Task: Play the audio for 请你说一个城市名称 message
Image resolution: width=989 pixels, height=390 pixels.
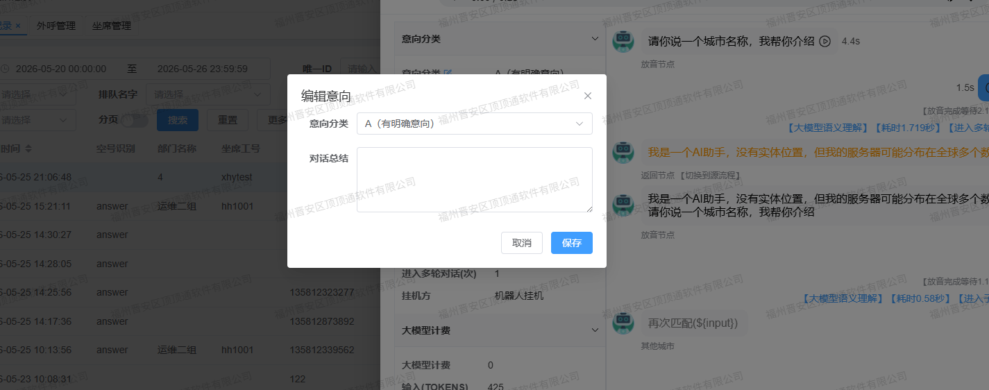Action: 825,41
